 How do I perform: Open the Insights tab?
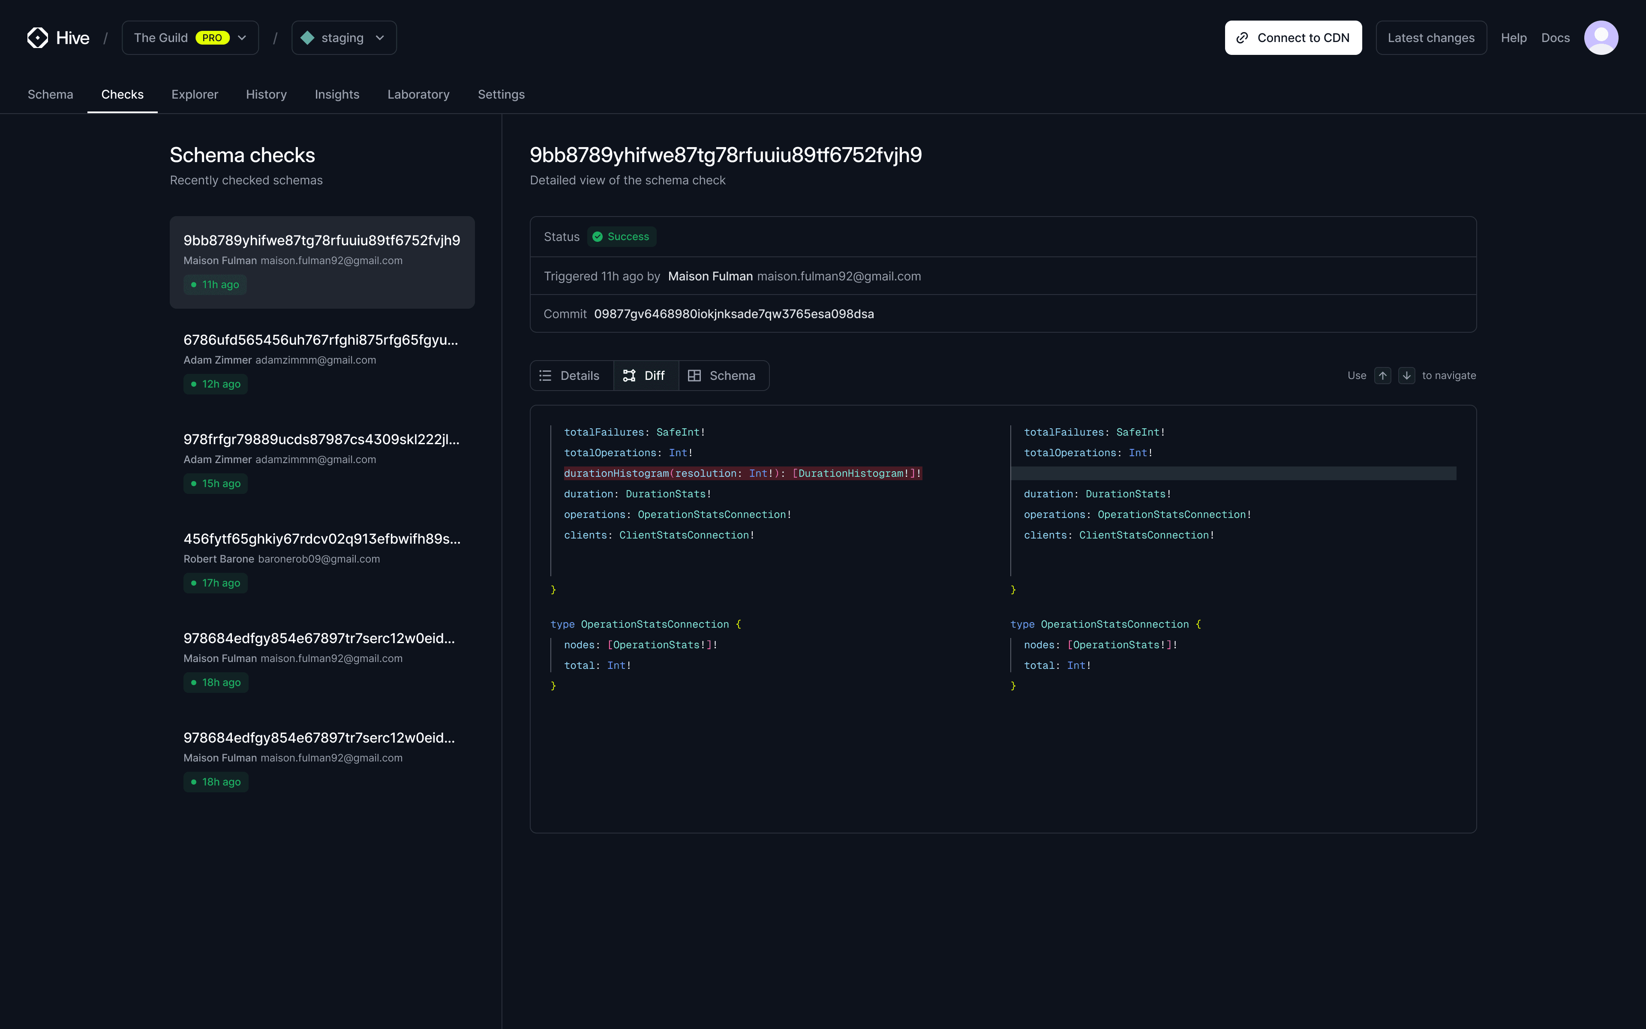(336, 95)
